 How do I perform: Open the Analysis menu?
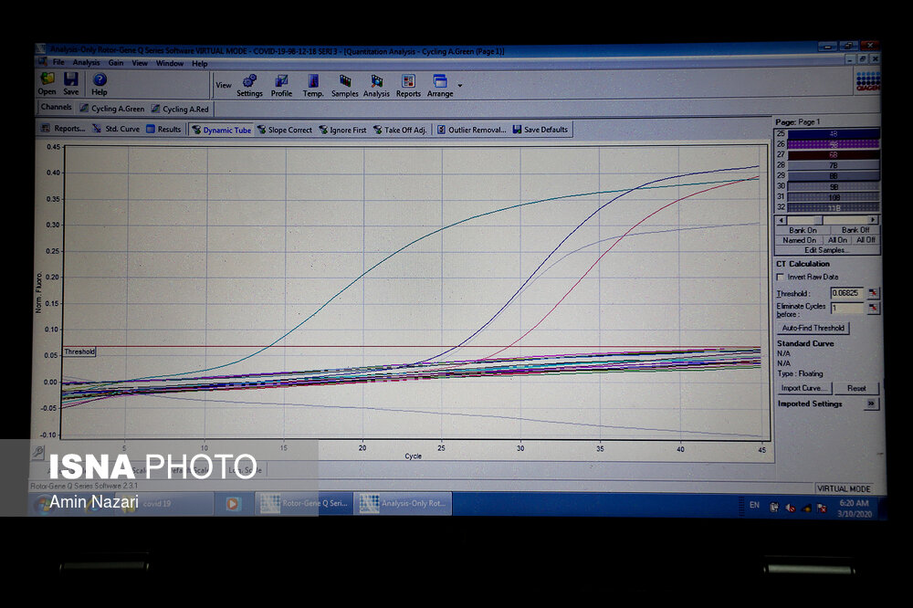[86, 63]
